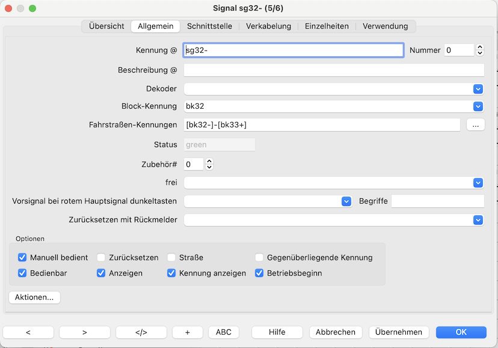Open the 'Zurücksetzen mit Rückmelder' dropdown
The height and width of the screenshot is (348, 498).
[x=478, y=220]
